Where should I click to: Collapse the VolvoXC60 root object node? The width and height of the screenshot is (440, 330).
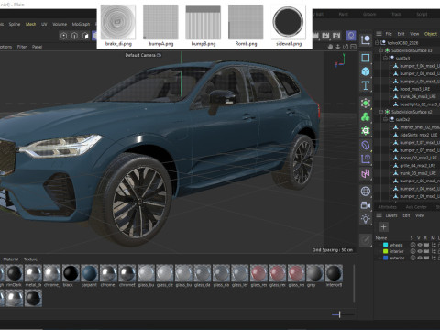click(377, 42)
